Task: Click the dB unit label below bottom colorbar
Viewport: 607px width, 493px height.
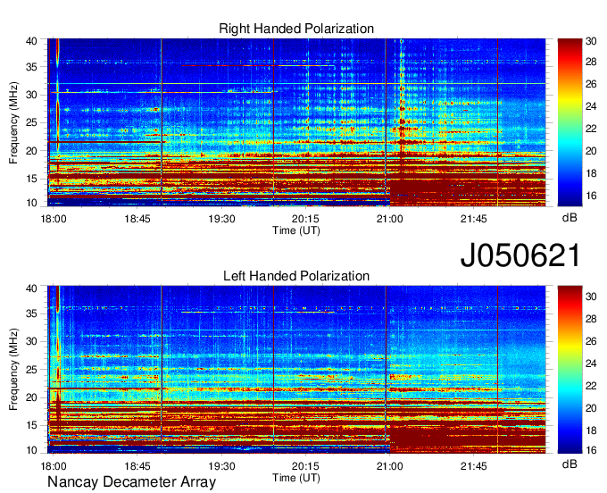Action: coord(570,464)
